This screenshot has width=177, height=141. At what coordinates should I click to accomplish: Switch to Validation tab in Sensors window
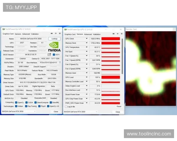click(x=97, y=34)
